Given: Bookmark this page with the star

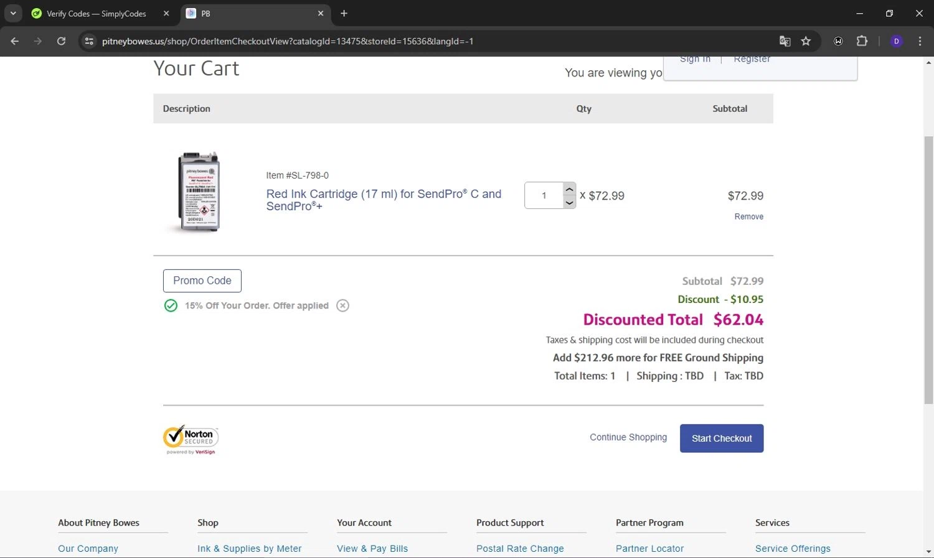Looking at the screenshot, I should click(806, 41).
